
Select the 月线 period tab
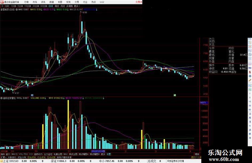pos(62,6)
